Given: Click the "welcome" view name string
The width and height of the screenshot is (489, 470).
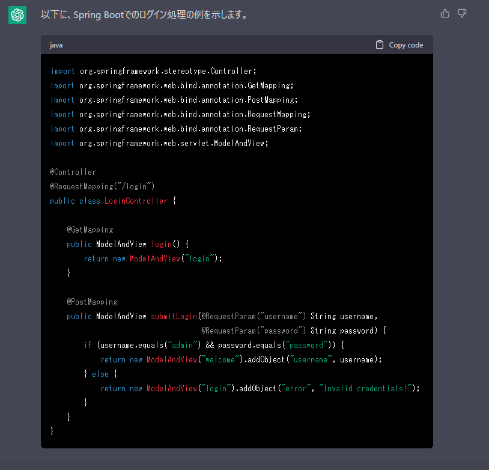Looking at the screenshot, I should click(x=219, y=359).
